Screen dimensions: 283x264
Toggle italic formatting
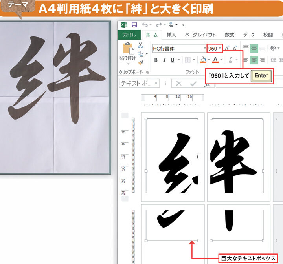(x=164, y=60)
